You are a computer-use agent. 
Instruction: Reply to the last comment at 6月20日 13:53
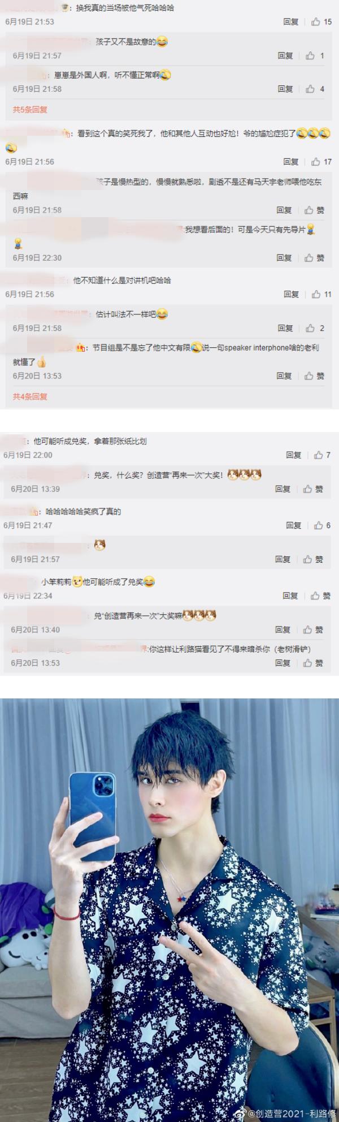tap(282, 663)
